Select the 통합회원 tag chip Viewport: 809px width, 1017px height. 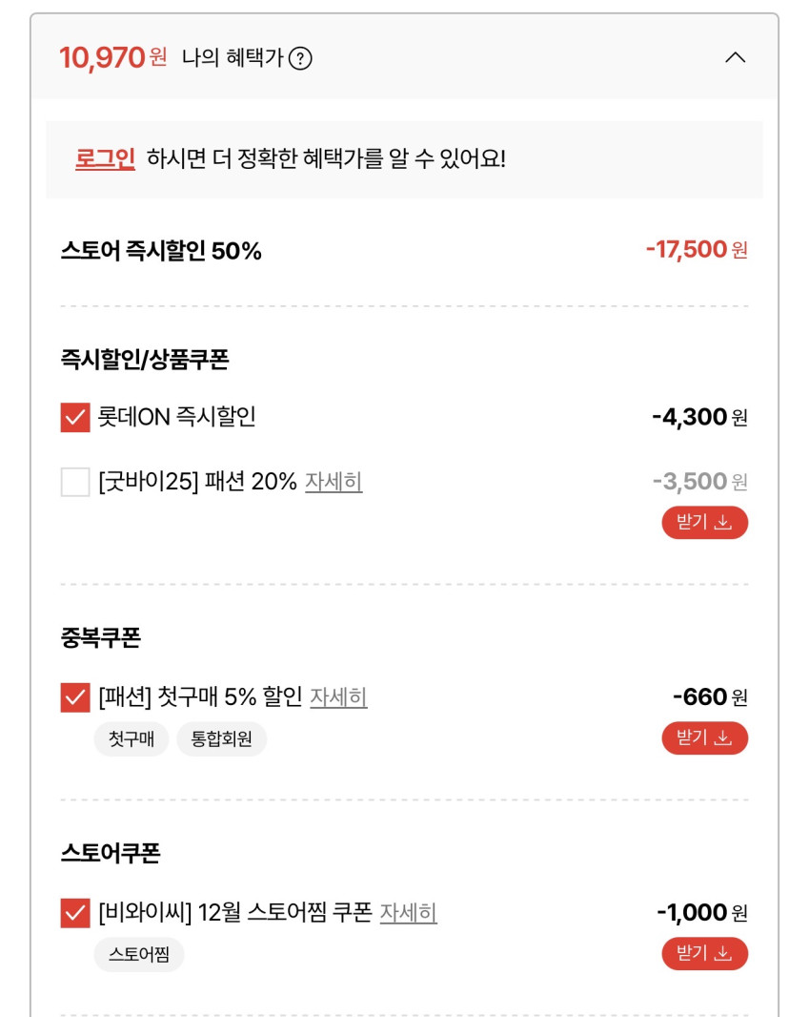[x=221, y=739]
